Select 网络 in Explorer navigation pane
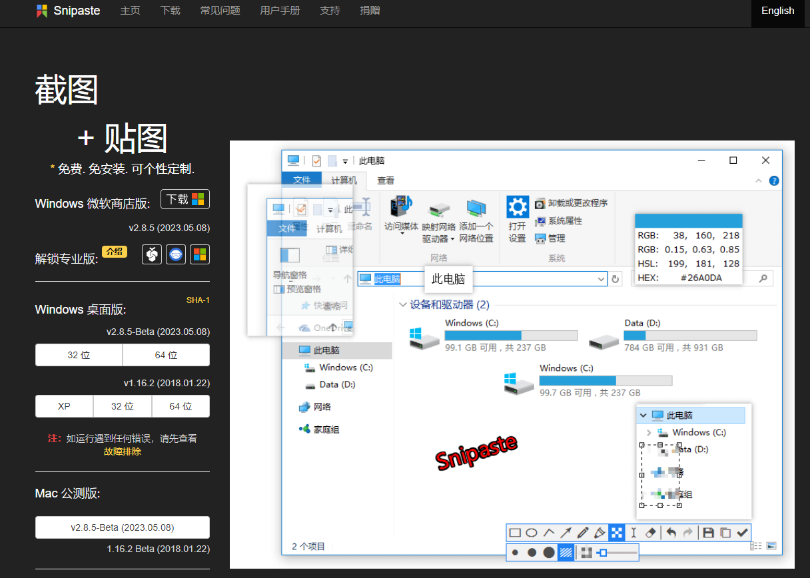 click(314, 407)
